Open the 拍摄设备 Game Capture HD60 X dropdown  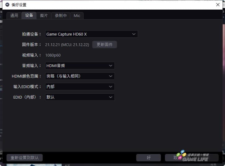[91, 34]
